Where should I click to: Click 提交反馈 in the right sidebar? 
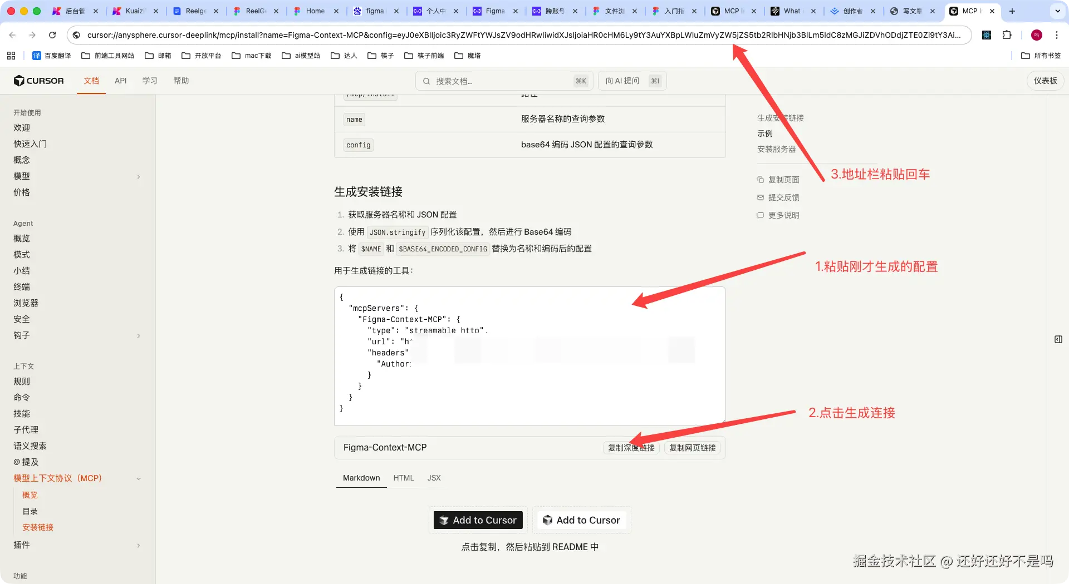point(778,197)
